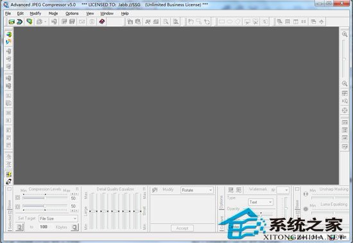The height and width of the screenshot is (243, 353).
Task: Click the green Open Image toolbar icon
Action: click(x=12, y=22)
